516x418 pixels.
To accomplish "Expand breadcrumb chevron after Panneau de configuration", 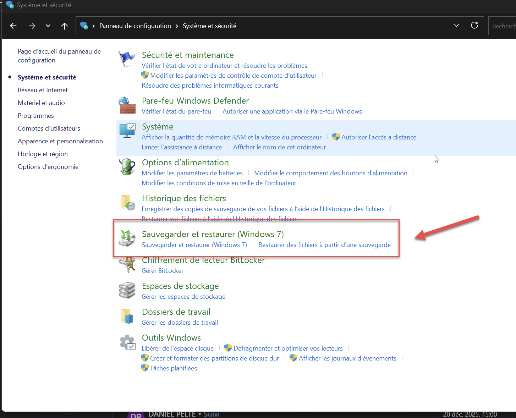I will (177, 26).
